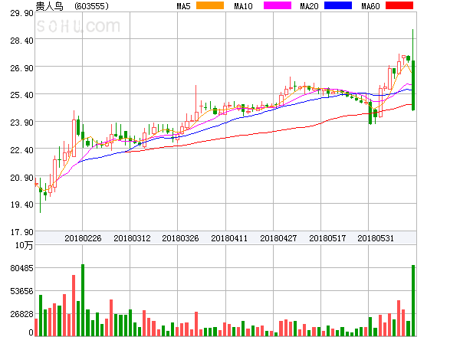Click the 20180326 date label

coord(180,238)
